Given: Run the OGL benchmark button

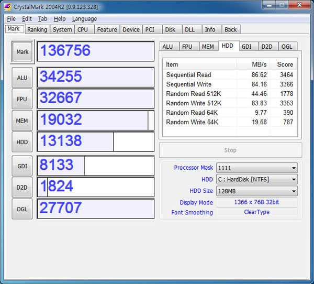Looking at the screenshot, I should point(22,209).
